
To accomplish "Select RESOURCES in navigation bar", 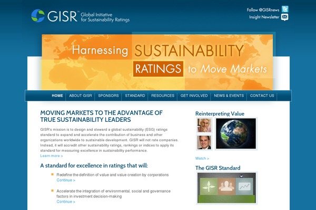I will click(x=163, y=96).
